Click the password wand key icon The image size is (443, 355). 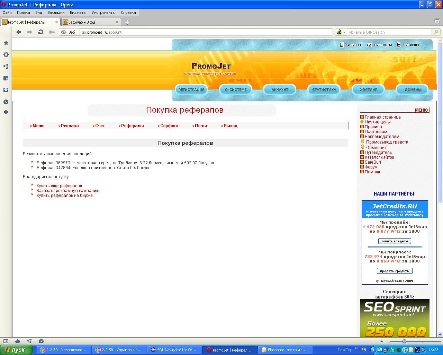click(52, 32)
